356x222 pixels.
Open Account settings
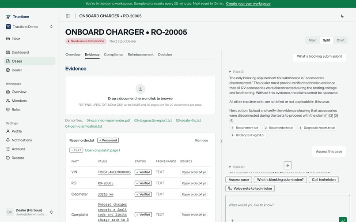coord(30,149)
